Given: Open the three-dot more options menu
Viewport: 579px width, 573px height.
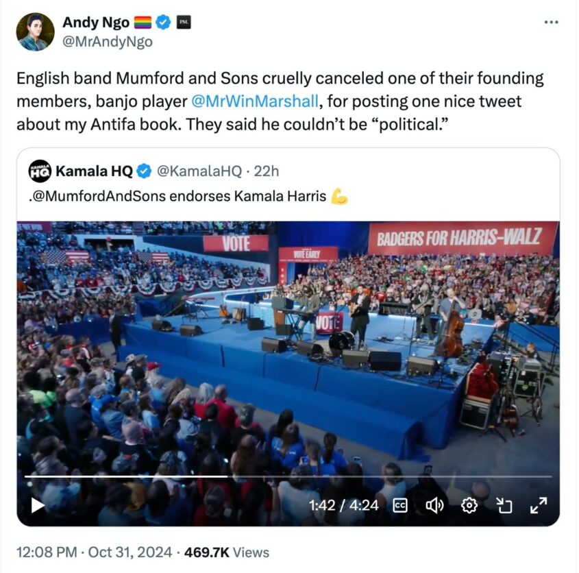Looking at the screenshot, I should (x=551, y=22).
